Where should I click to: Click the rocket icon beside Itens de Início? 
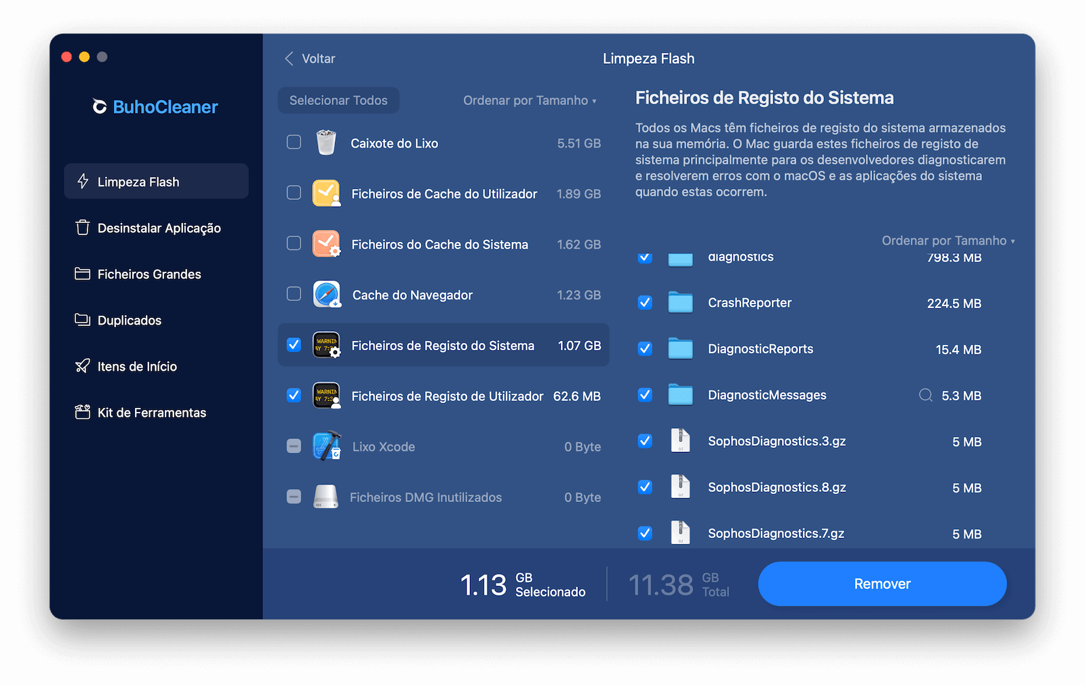click(x=83, y=366)
